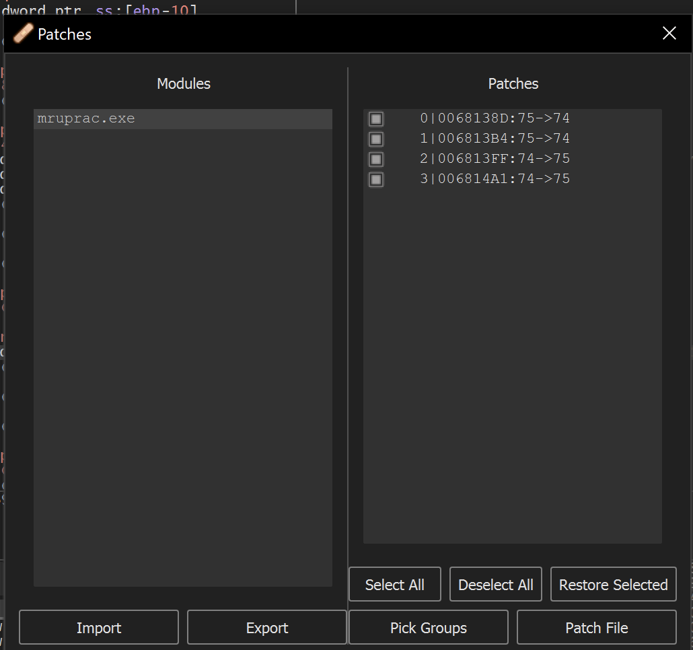The width and height of the screenshot is (693, 650).
Task: Toggle checkbox for patch 006813B4
Action: pos(376,139)
